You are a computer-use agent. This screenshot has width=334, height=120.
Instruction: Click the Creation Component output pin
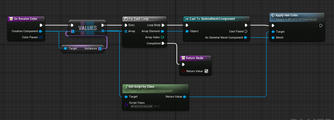click(x=40, y=31)
